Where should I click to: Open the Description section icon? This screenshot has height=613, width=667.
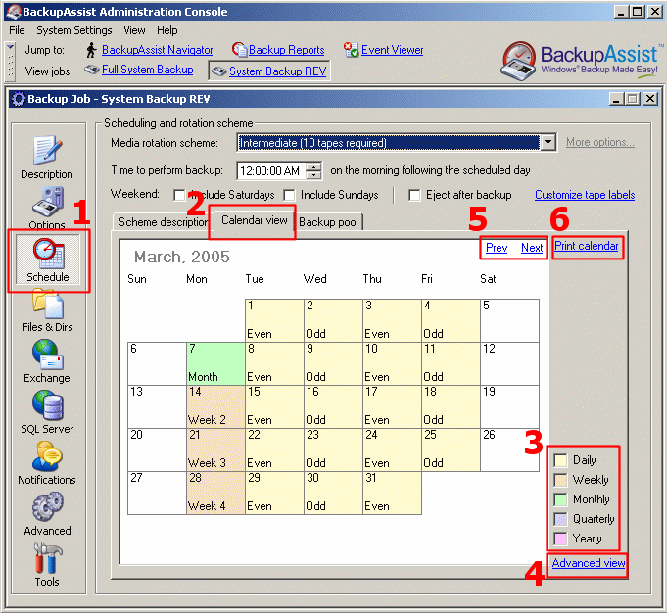tap(47, 150)
